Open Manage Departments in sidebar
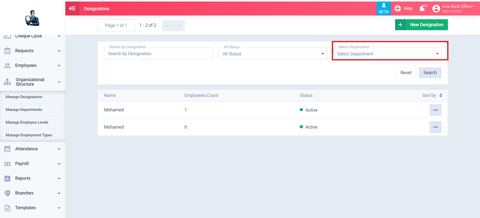 [24, 110]
